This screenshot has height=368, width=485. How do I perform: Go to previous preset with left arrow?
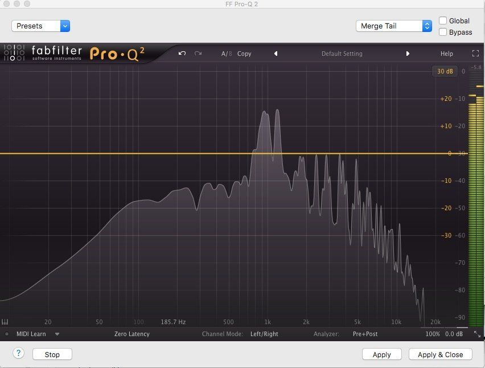pos(276,54)
